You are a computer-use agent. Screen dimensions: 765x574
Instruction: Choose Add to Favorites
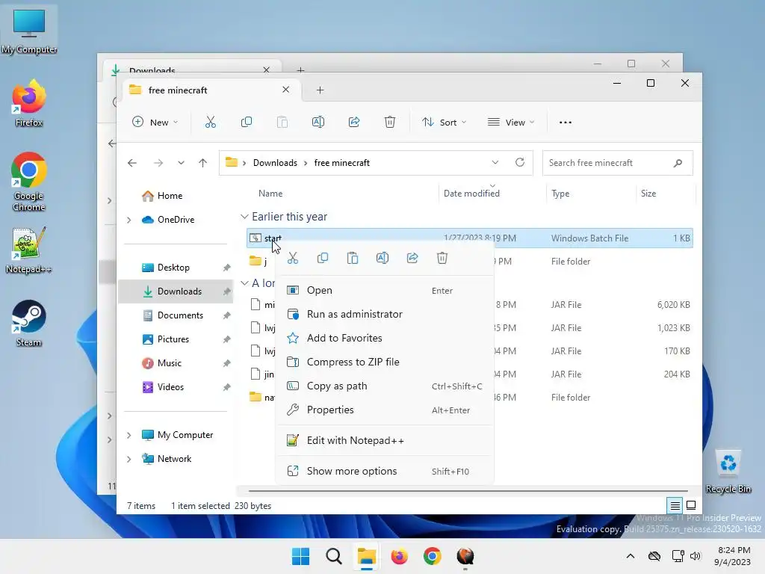(x=385, y=339)
